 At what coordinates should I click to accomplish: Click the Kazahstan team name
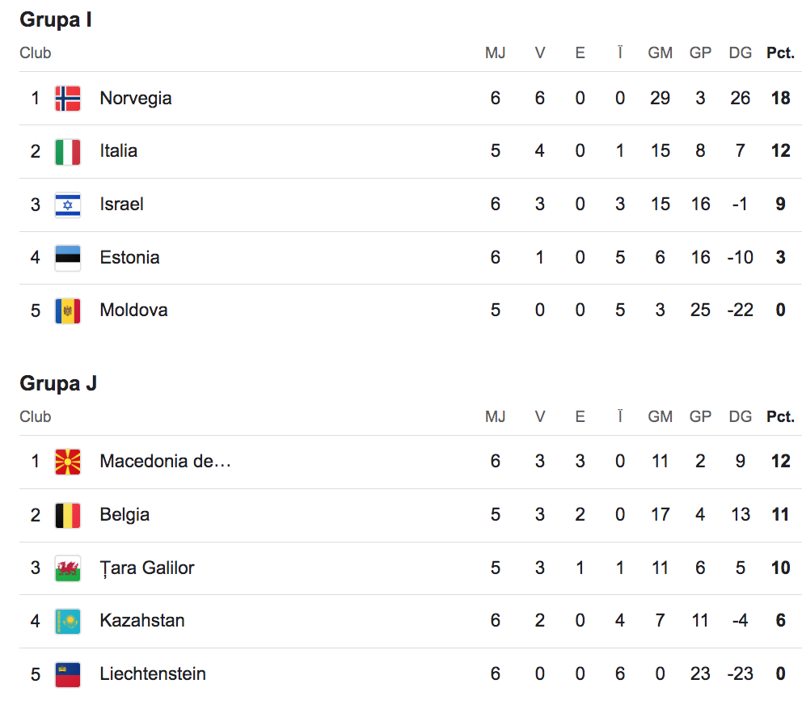tap(142, 621)
